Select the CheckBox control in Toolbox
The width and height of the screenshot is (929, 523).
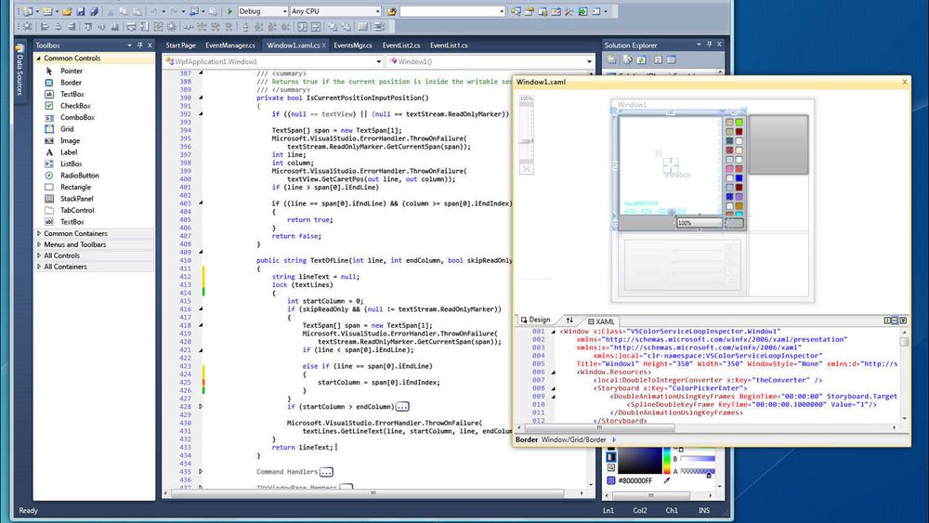(x=75, y=105)
